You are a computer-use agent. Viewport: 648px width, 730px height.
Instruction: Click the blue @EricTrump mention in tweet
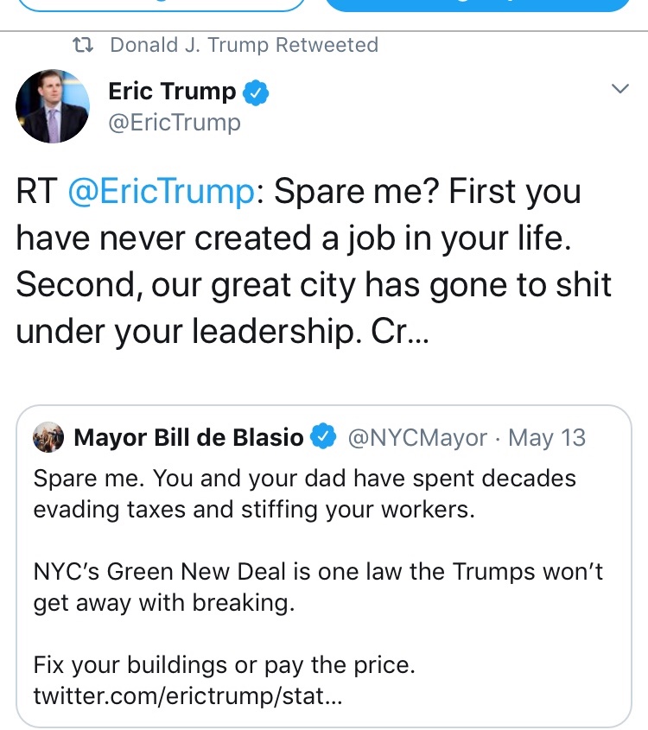pos(162,192)
